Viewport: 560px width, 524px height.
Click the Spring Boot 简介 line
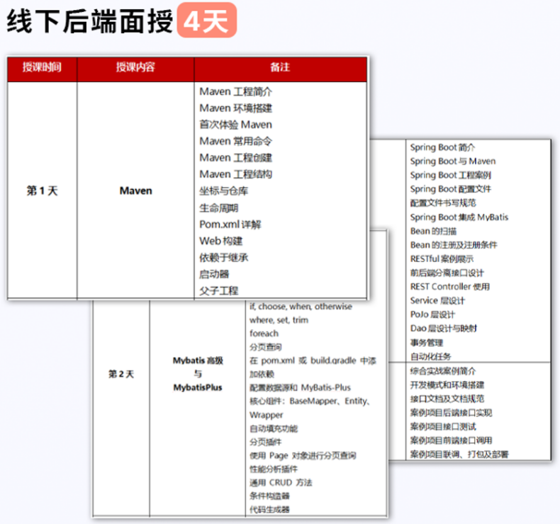pos(442,147)
